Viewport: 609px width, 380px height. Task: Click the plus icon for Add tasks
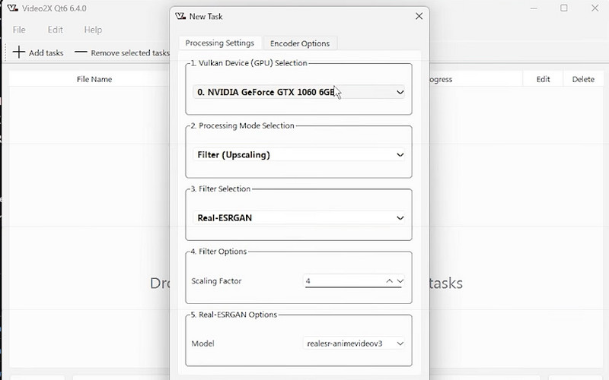(19, 53)
